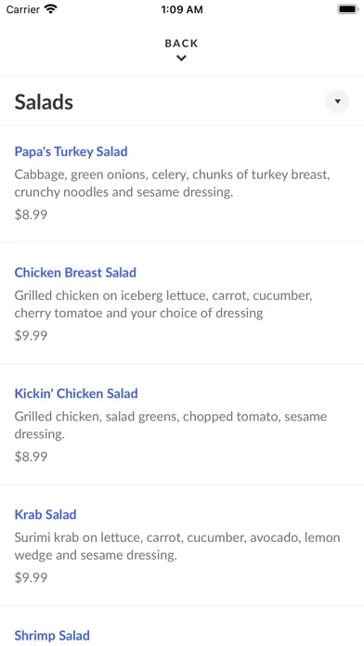
Task: Open Shrimp Salad item
Action: coord(52,635)
